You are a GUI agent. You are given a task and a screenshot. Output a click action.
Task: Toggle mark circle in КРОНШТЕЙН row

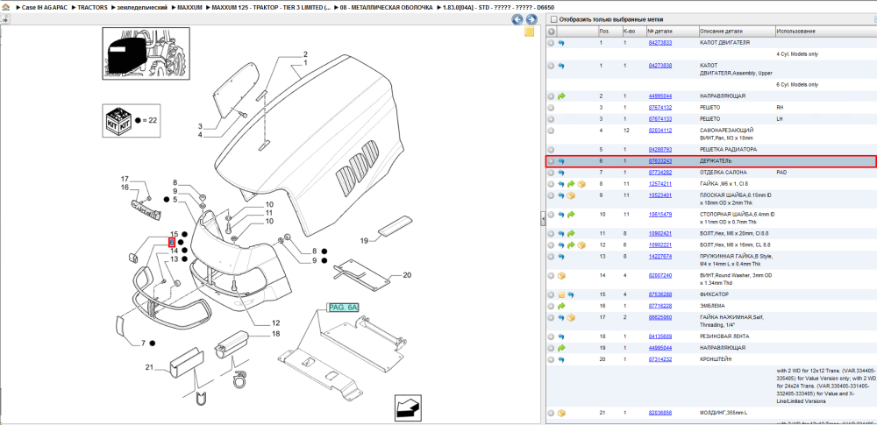coord(551,359)
